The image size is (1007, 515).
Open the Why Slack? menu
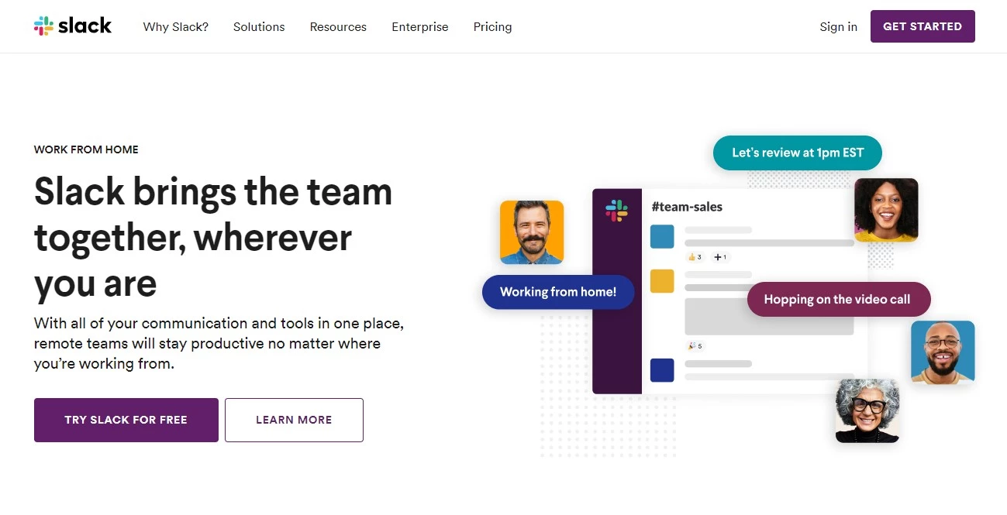pyautogui.click(x=176, y=27)
